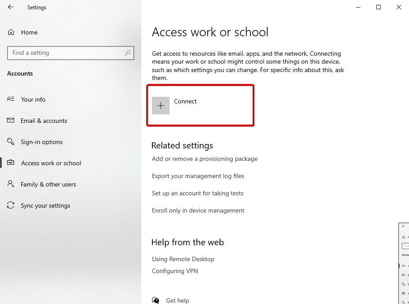The width and height of the screenshot is (409, 304).
Task: Click the Your info person-card icon
Action: [11, 99]
